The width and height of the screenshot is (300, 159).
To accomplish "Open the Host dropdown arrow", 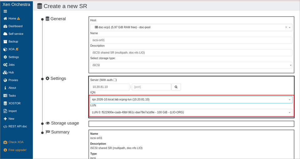I will coord(290,27).
